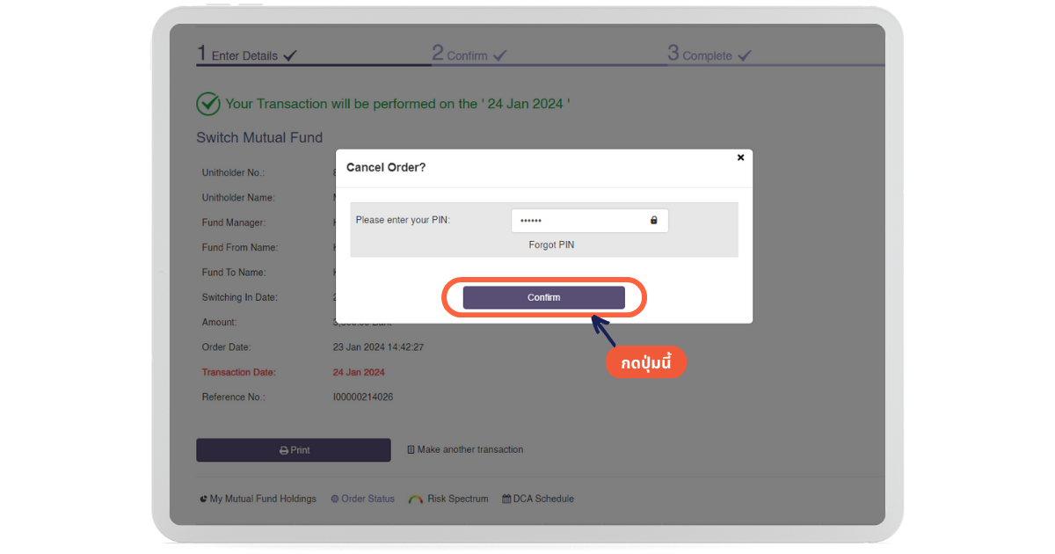
Task: Click the reference number I00000214026
Action: pos(363,397)
